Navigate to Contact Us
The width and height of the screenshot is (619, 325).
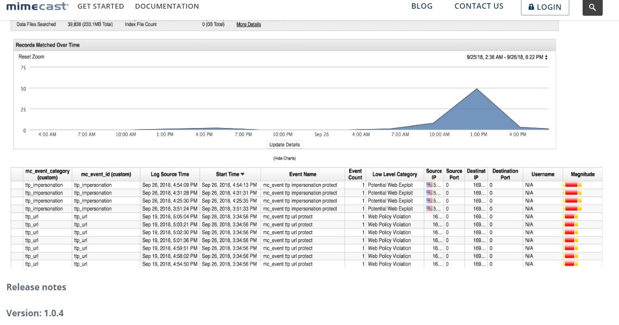click(x=479, y=7)
